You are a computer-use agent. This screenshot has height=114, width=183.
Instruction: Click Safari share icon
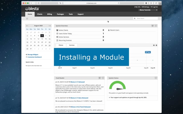151,3
